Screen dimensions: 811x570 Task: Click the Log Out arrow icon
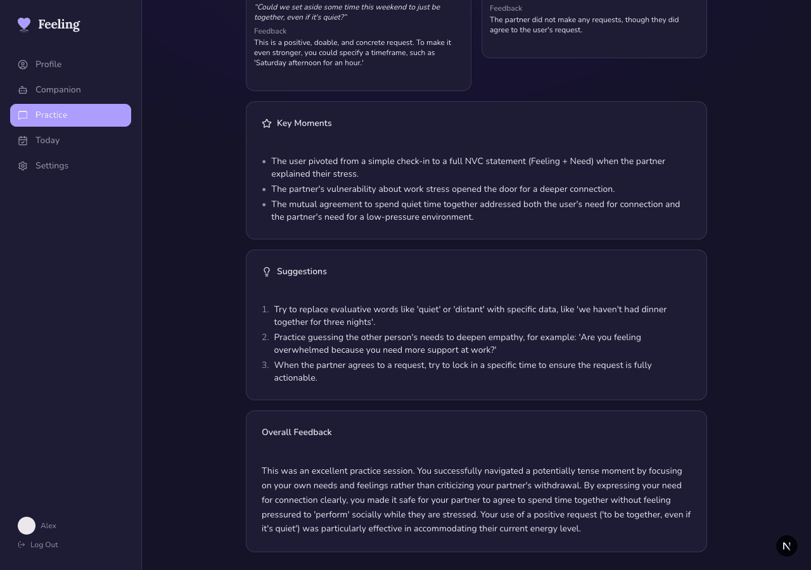tap(22, 545)
